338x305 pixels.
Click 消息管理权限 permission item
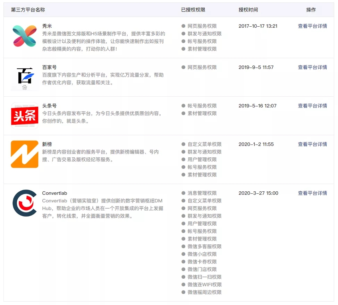[202, 193]
